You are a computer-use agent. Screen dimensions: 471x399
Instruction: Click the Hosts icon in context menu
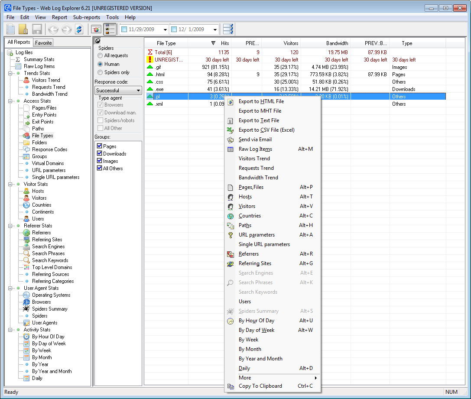pos(231,197)
